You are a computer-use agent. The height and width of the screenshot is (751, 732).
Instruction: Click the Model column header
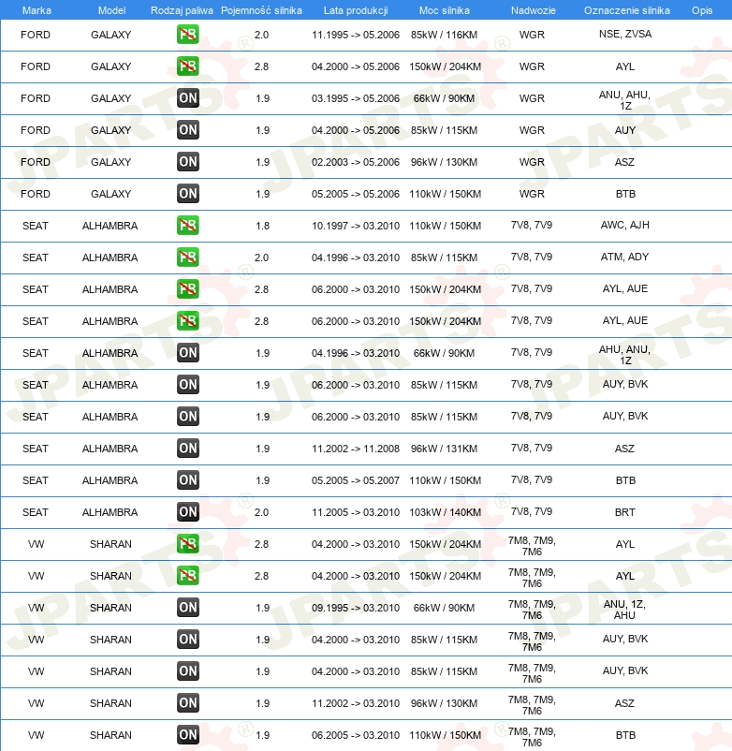pyautogui.click(x=111, y=10)
